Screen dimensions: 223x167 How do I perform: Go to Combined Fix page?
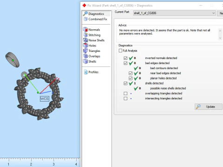(x=98, y=19)
